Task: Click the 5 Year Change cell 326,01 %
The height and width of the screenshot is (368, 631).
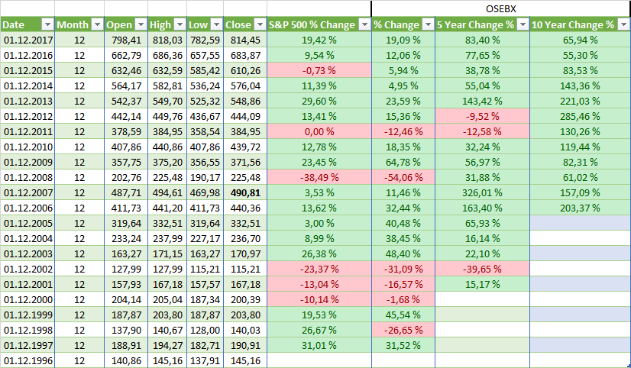Action: coord(482,193)
